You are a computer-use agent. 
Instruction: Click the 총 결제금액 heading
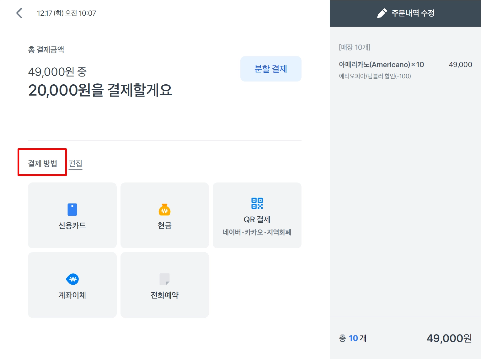[46, 50]
